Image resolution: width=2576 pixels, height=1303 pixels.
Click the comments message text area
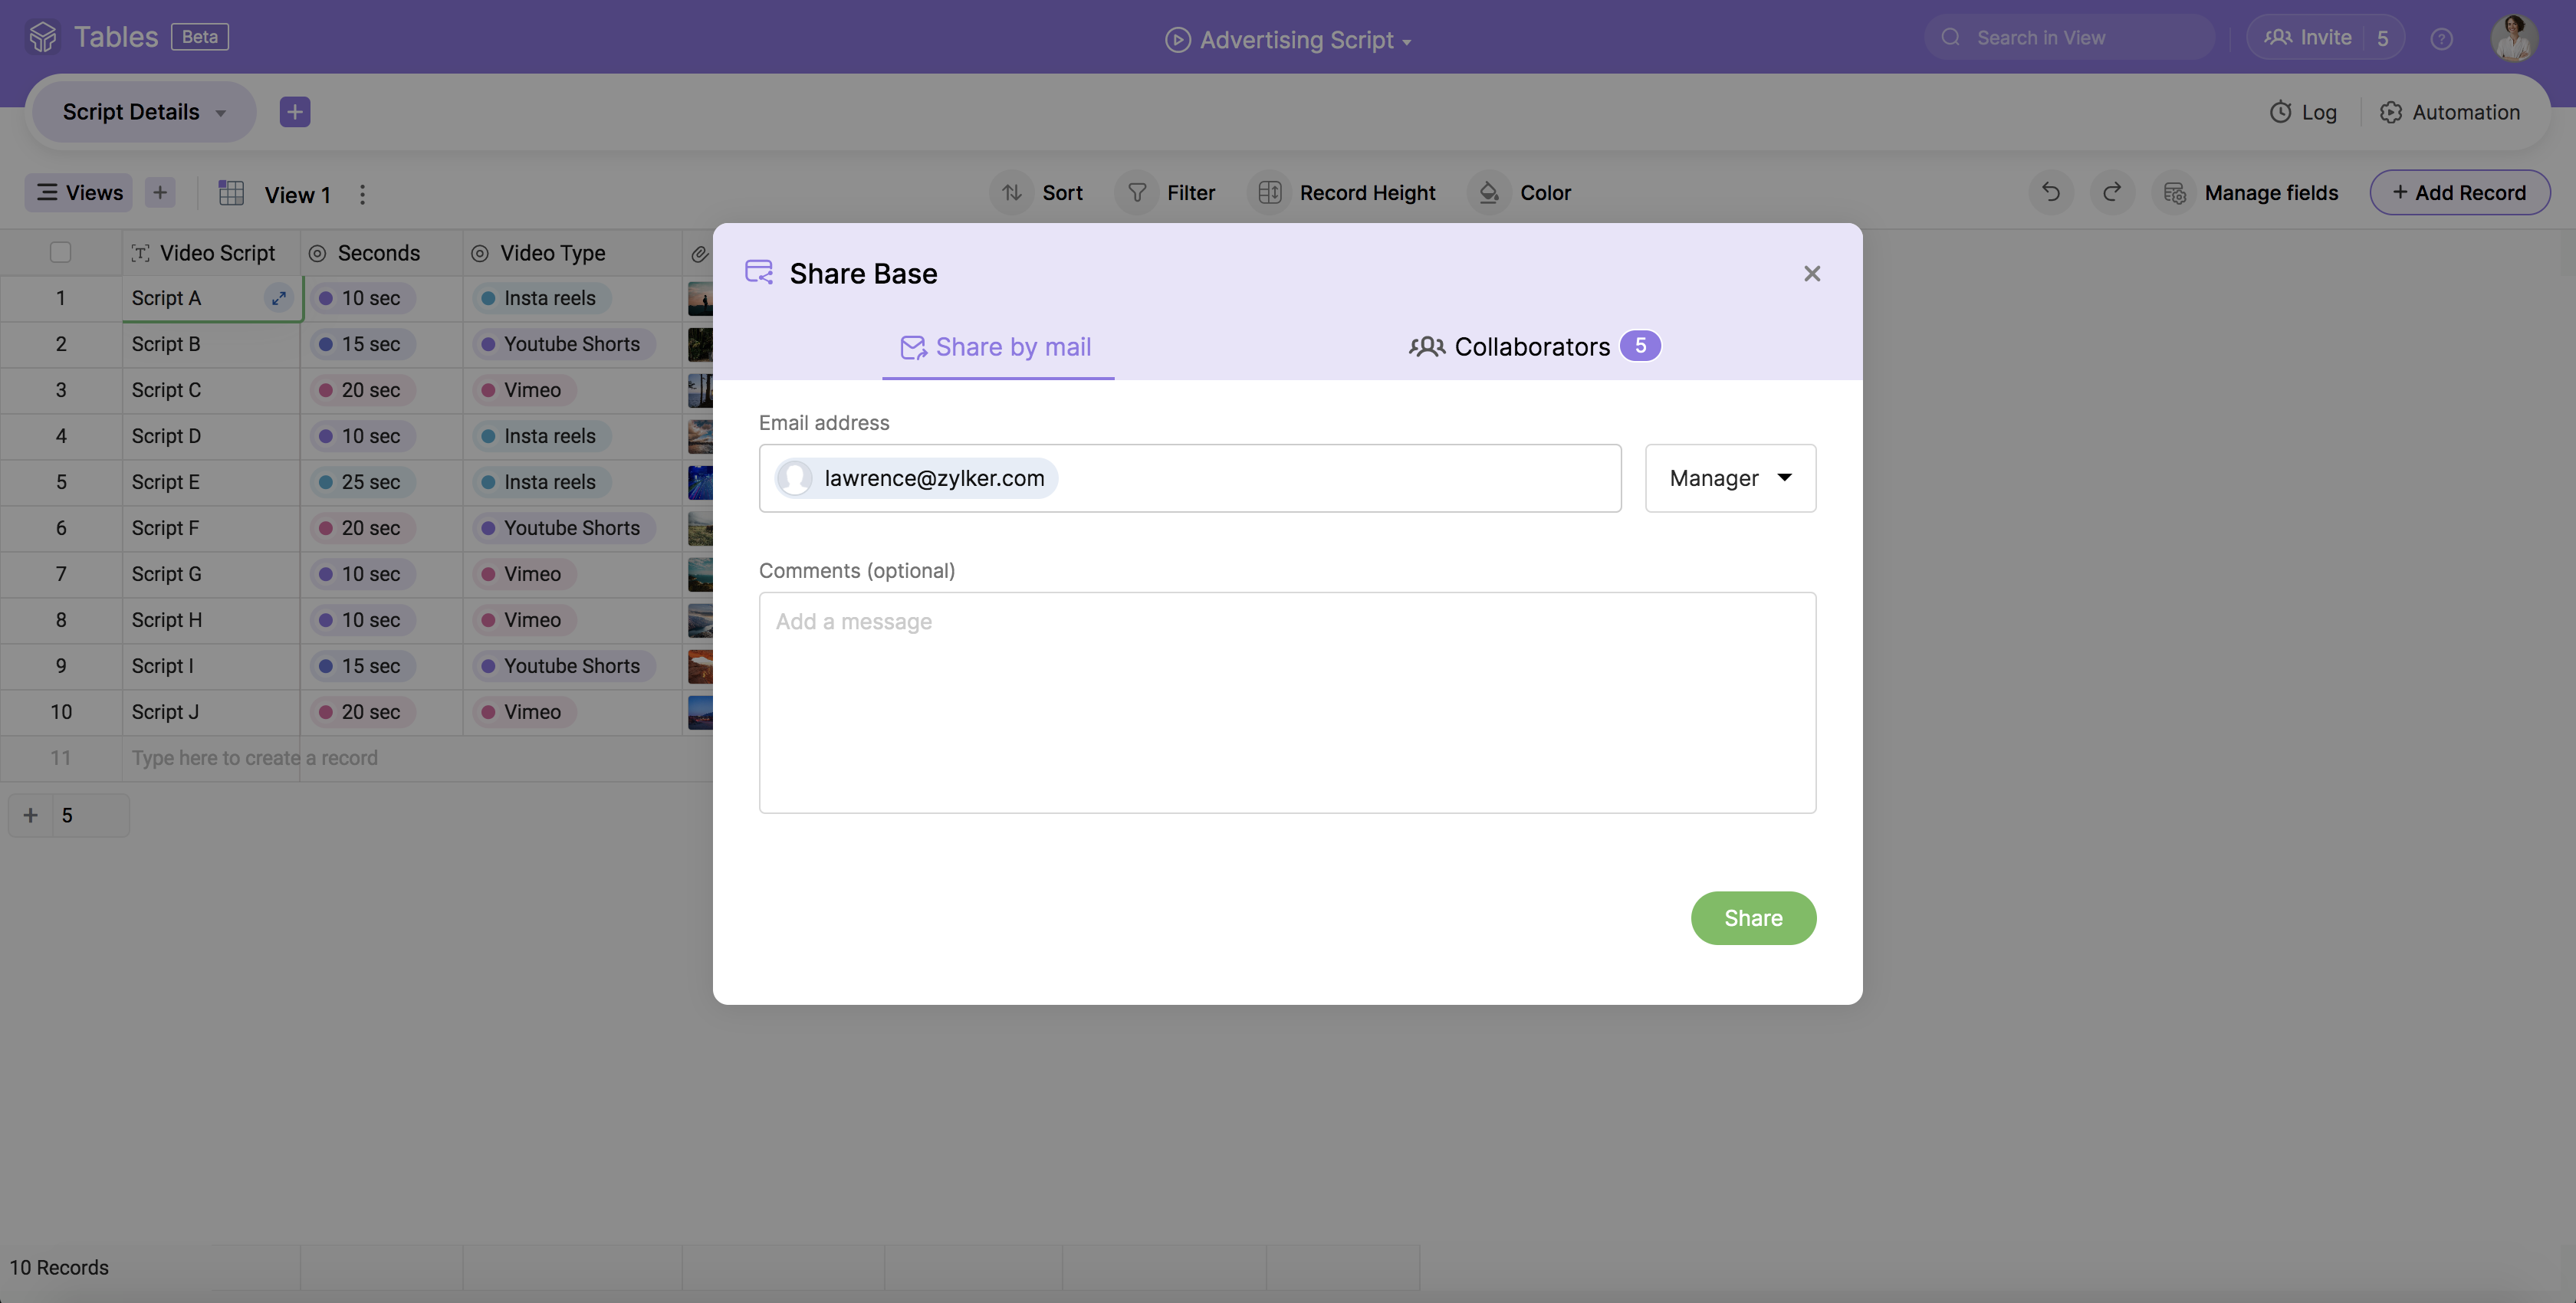click(x=1286, y=702)
